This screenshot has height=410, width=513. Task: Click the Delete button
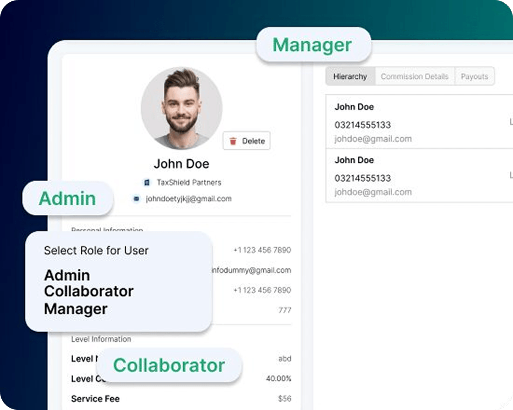(247, 141)
